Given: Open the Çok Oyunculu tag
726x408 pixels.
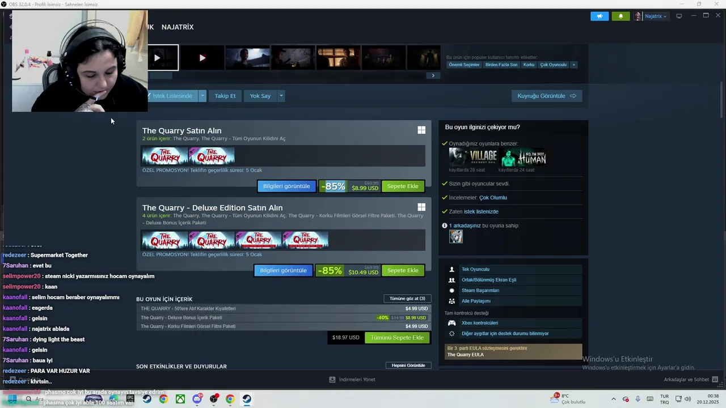Looking at the screenshot, I should [x=553, y=65].
